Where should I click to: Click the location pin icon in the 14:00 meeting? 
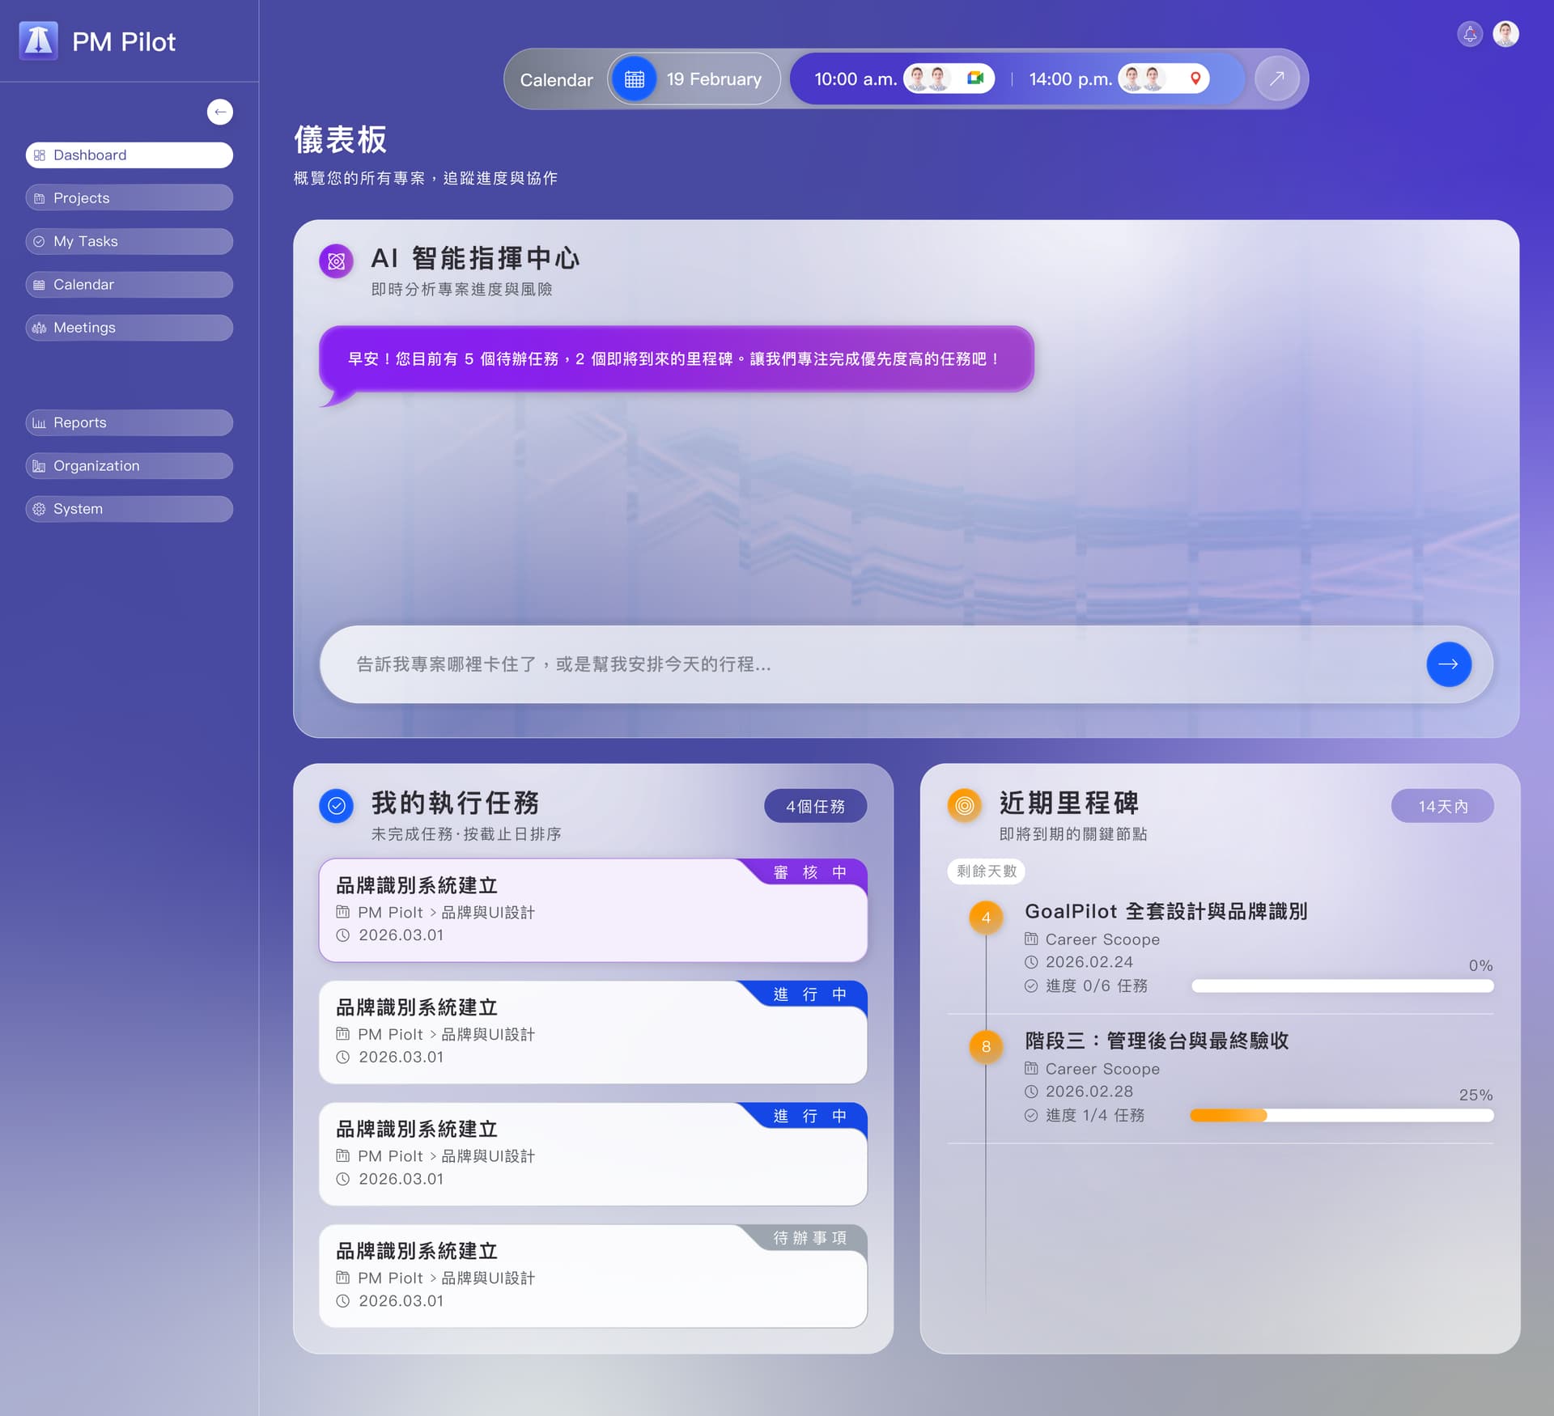coord(1195,78)
